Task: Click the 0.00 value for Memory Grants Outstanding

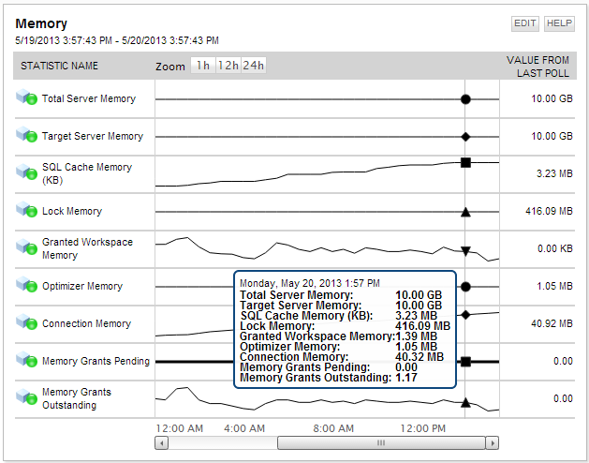Action: point(563,398)
